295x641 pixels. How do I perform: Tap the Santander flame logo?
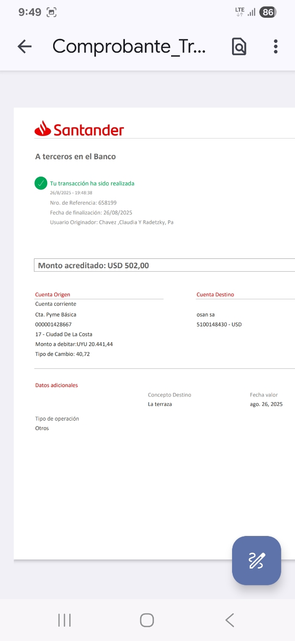click(43, 129)
